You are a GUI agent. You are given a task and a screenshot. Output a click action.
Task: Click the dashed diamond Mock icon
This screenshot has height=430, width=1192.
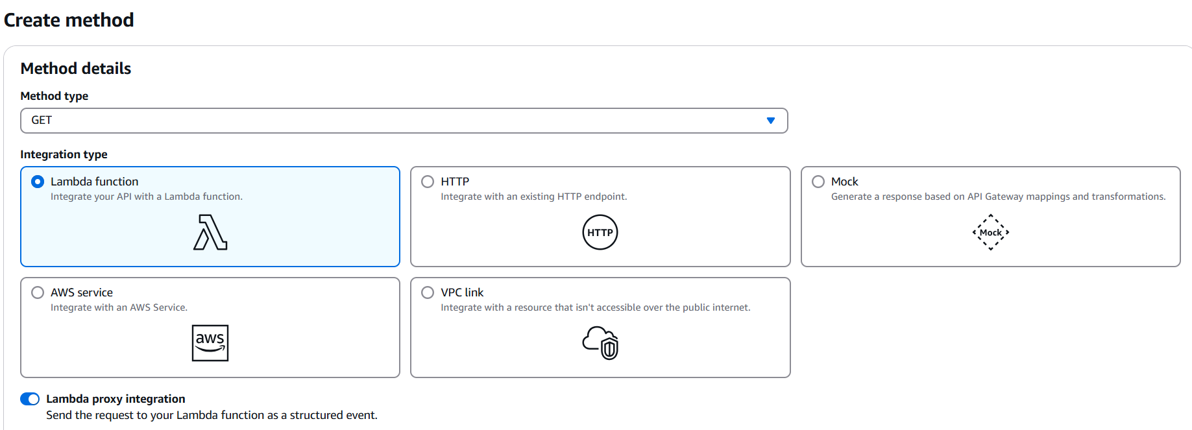[x=991, y=232]
